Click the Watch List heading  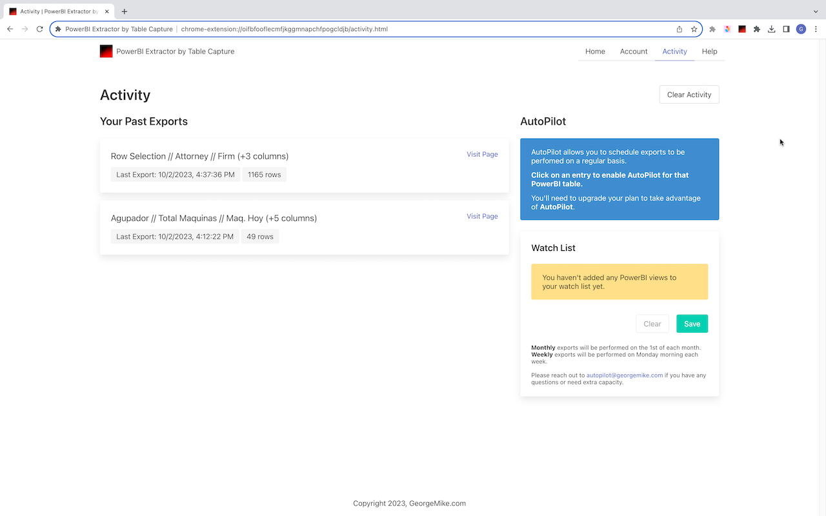click(553, 248)
